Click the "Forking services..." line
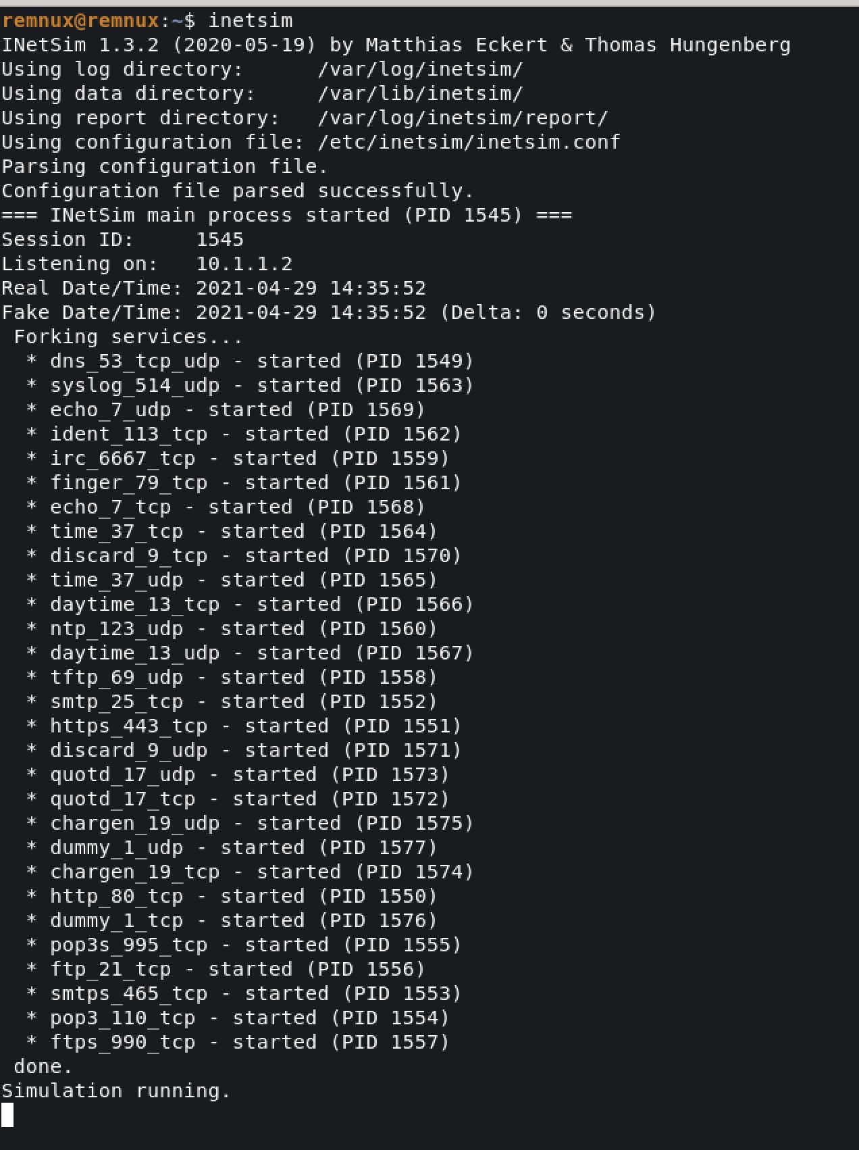 point(128,337)
